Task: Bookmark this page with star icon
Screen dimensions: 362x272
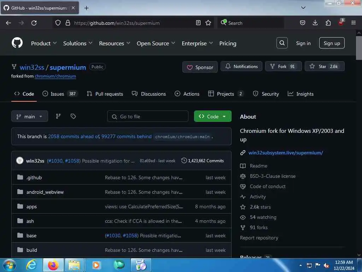Action: pos(208,23)
